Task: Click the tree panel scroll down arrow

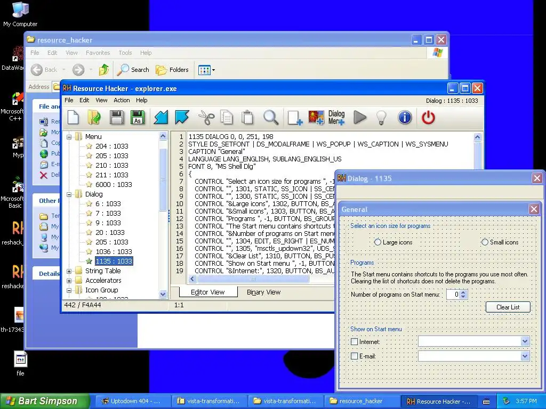Action: (163, 294)
